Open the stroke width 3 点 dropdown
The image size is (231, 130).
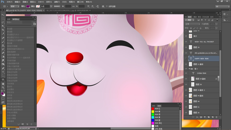coord(51,6)
